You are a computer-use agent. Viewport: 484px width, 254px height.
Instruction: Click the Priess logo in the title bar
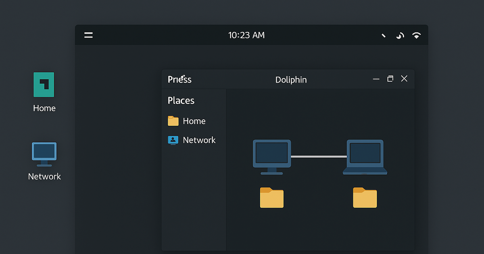click(x=179, y=79)
